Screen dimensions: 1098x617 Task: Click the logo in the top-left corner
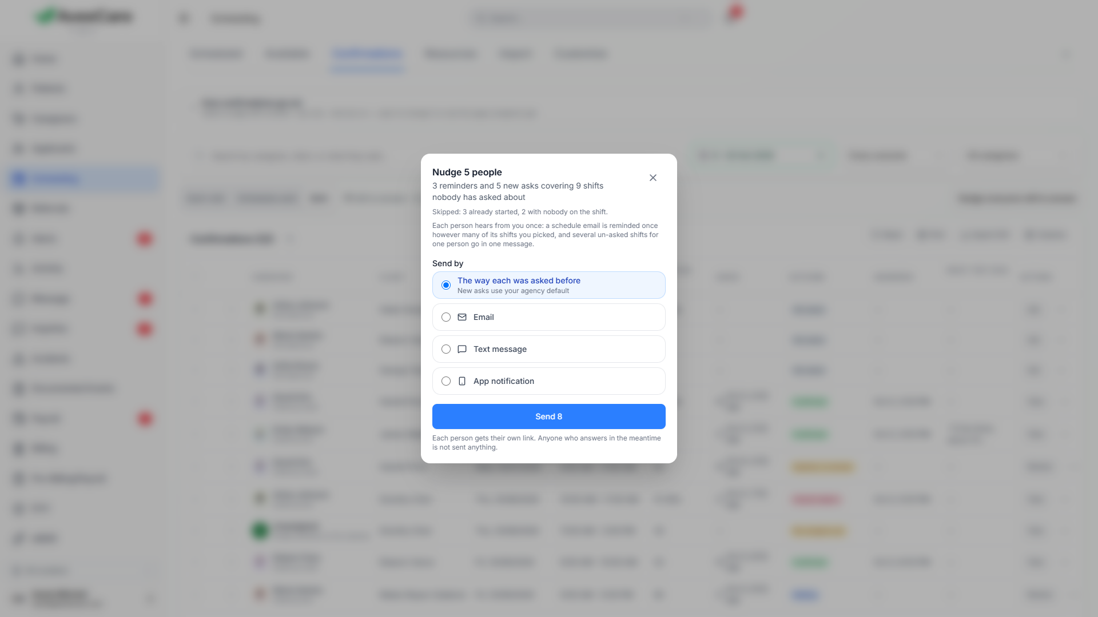point(84,17)
